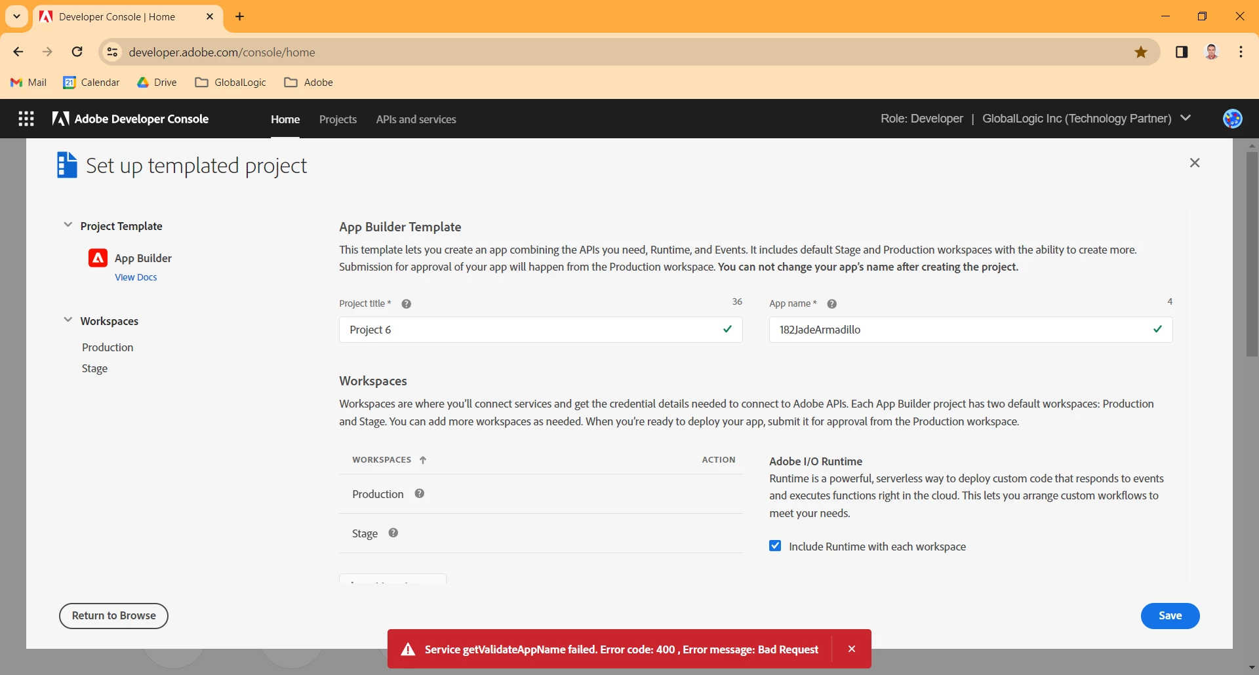Edit the Project title field
Viewport: 1259px width, 675px height.
(x=540, y=330)
